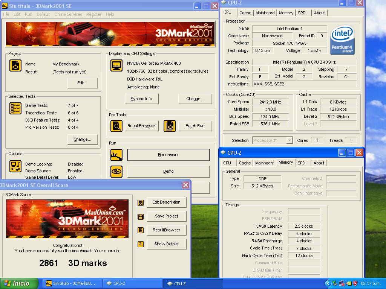Select the second CPU-Z taskbar button

[x=193, y=283]
